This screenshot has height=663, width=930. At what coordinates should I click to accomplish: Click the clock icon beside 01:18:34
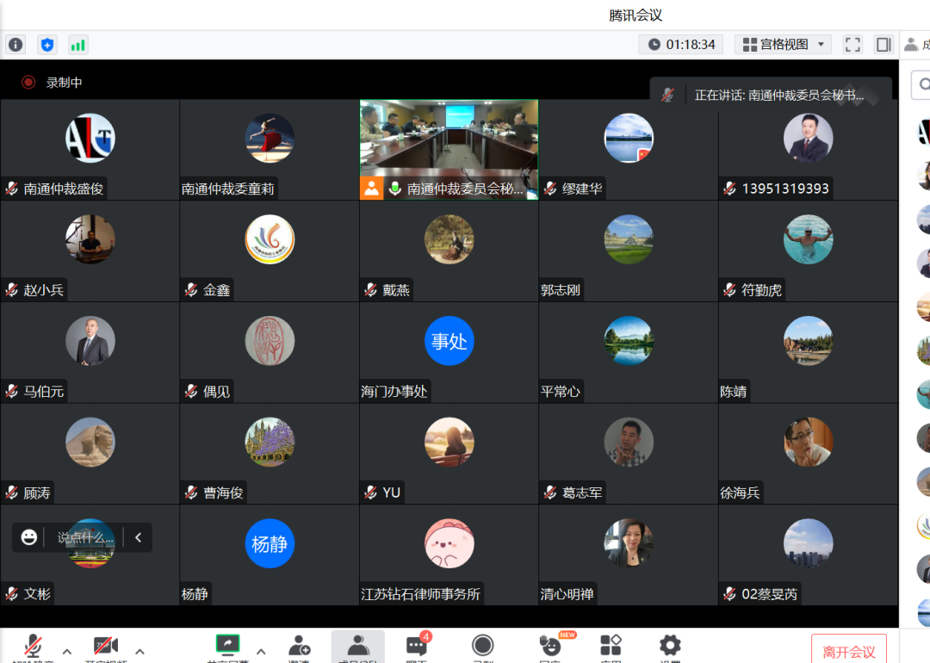(x=654, y=45)
